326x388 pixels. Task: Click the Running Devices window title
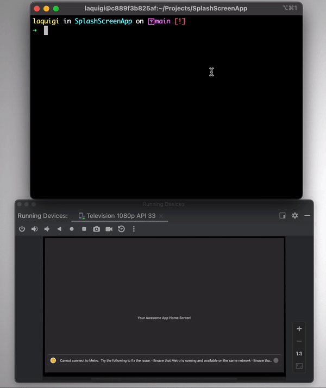tap(164, 204)
